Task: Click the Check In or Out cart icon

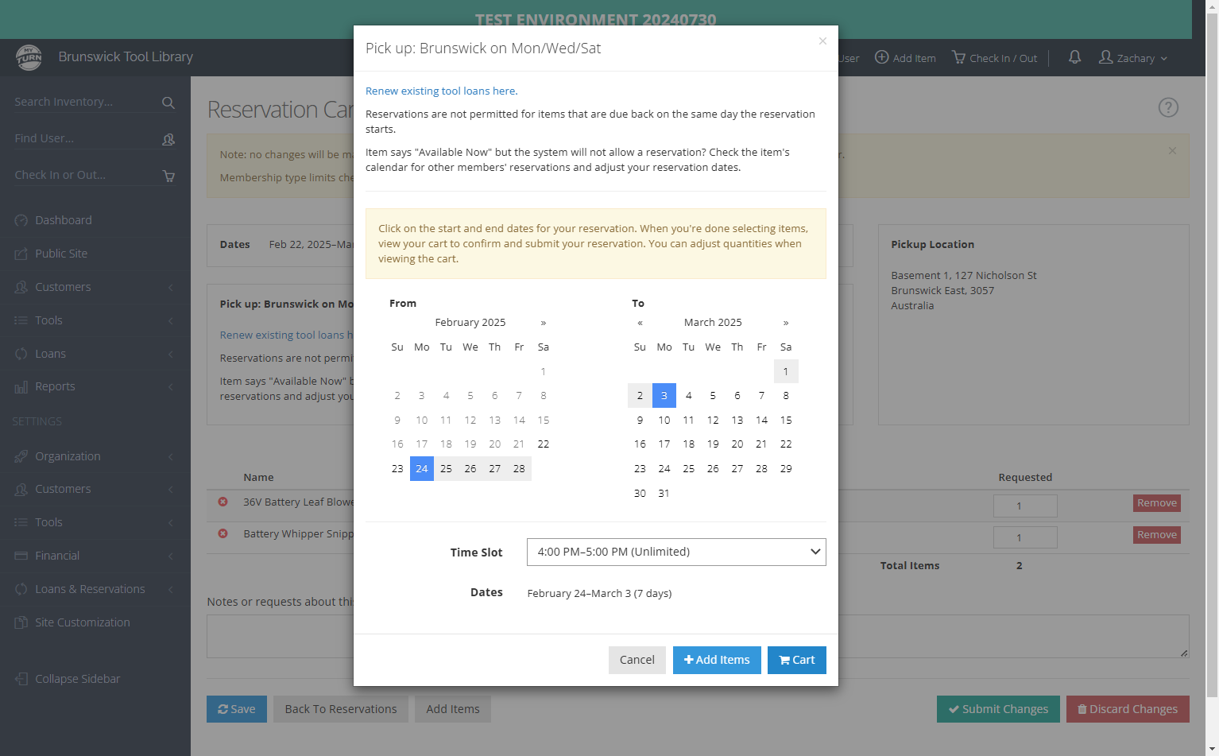Action: [x=168, y=176]
